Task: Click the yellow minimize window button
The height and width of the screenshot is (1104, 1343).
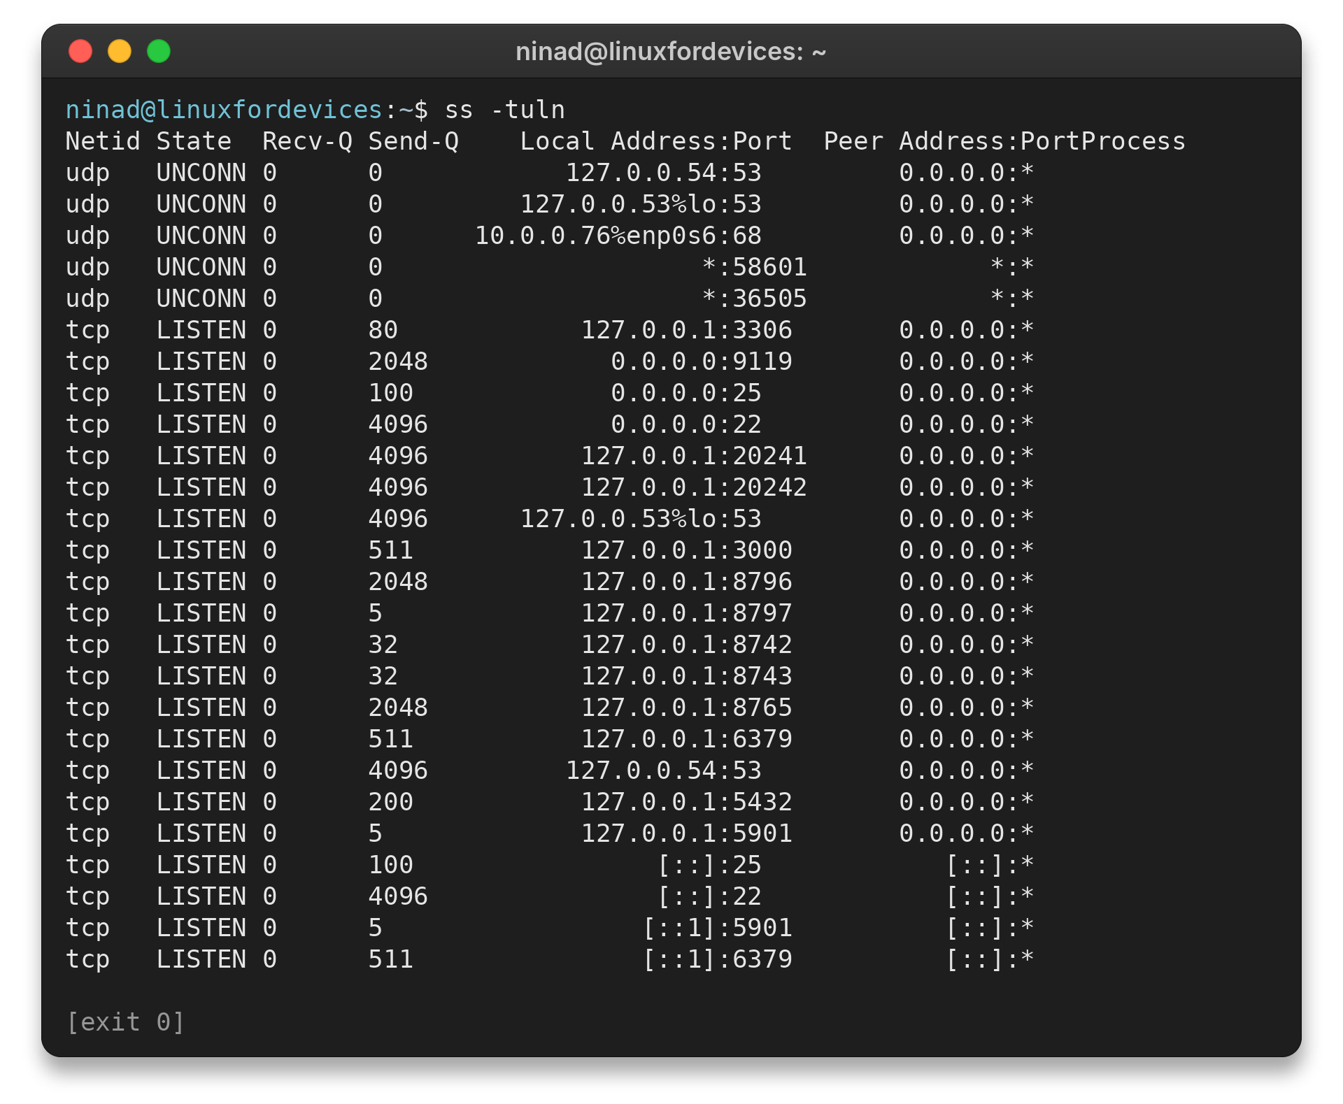Action: click(120, 51)
